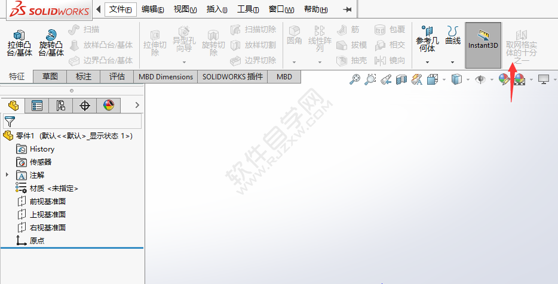Expand more manager tabs chevron
558x284 pixels.
click(x=137, y=105)
